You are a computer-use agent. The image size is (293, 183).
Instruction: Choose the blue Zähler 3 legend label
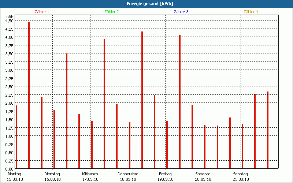[x=181, y=12]
